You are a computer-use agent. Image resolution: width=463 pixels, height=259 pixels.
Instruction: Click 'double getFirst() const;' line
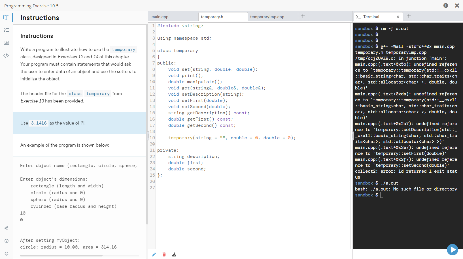coord(201,119)
